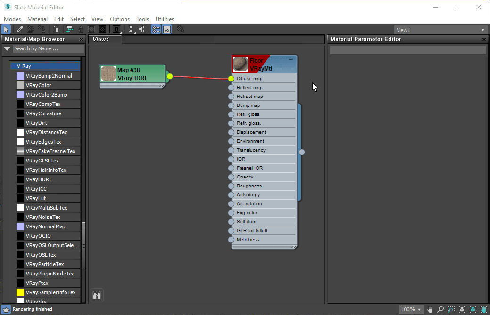Click the Lay Out All Vertical icon

(x=131, y=30)
